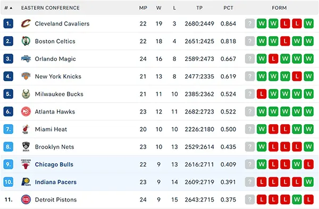Click the Atlanta Hawks red logo

(26, 111)
